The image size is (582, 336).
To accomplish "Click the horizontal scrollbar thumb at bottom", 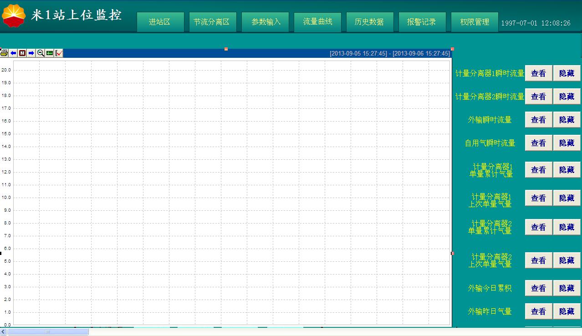I will [48, 332].
